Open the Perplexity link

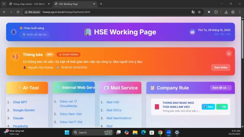[20, 126]
